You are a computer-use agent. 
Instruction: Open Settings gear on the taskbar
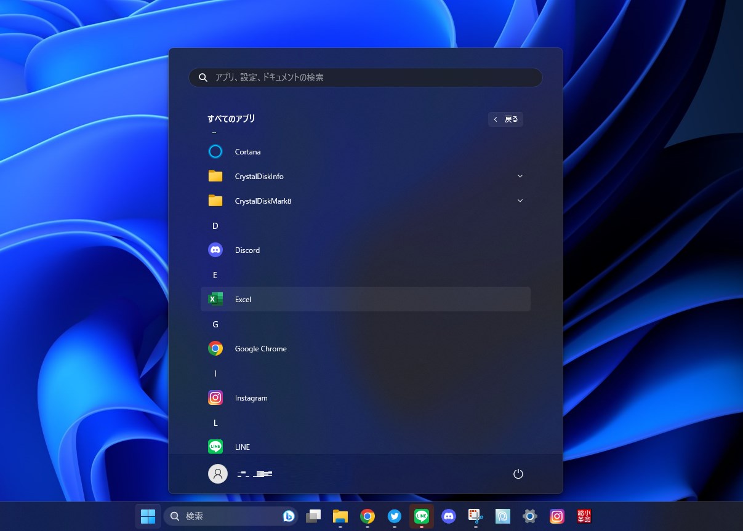point(530,516)
